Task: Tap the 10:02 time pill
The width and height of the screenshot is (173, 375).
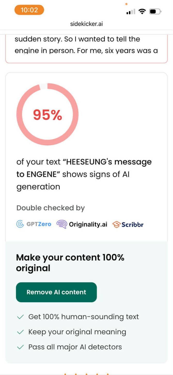Action: [x=29, y=10]
